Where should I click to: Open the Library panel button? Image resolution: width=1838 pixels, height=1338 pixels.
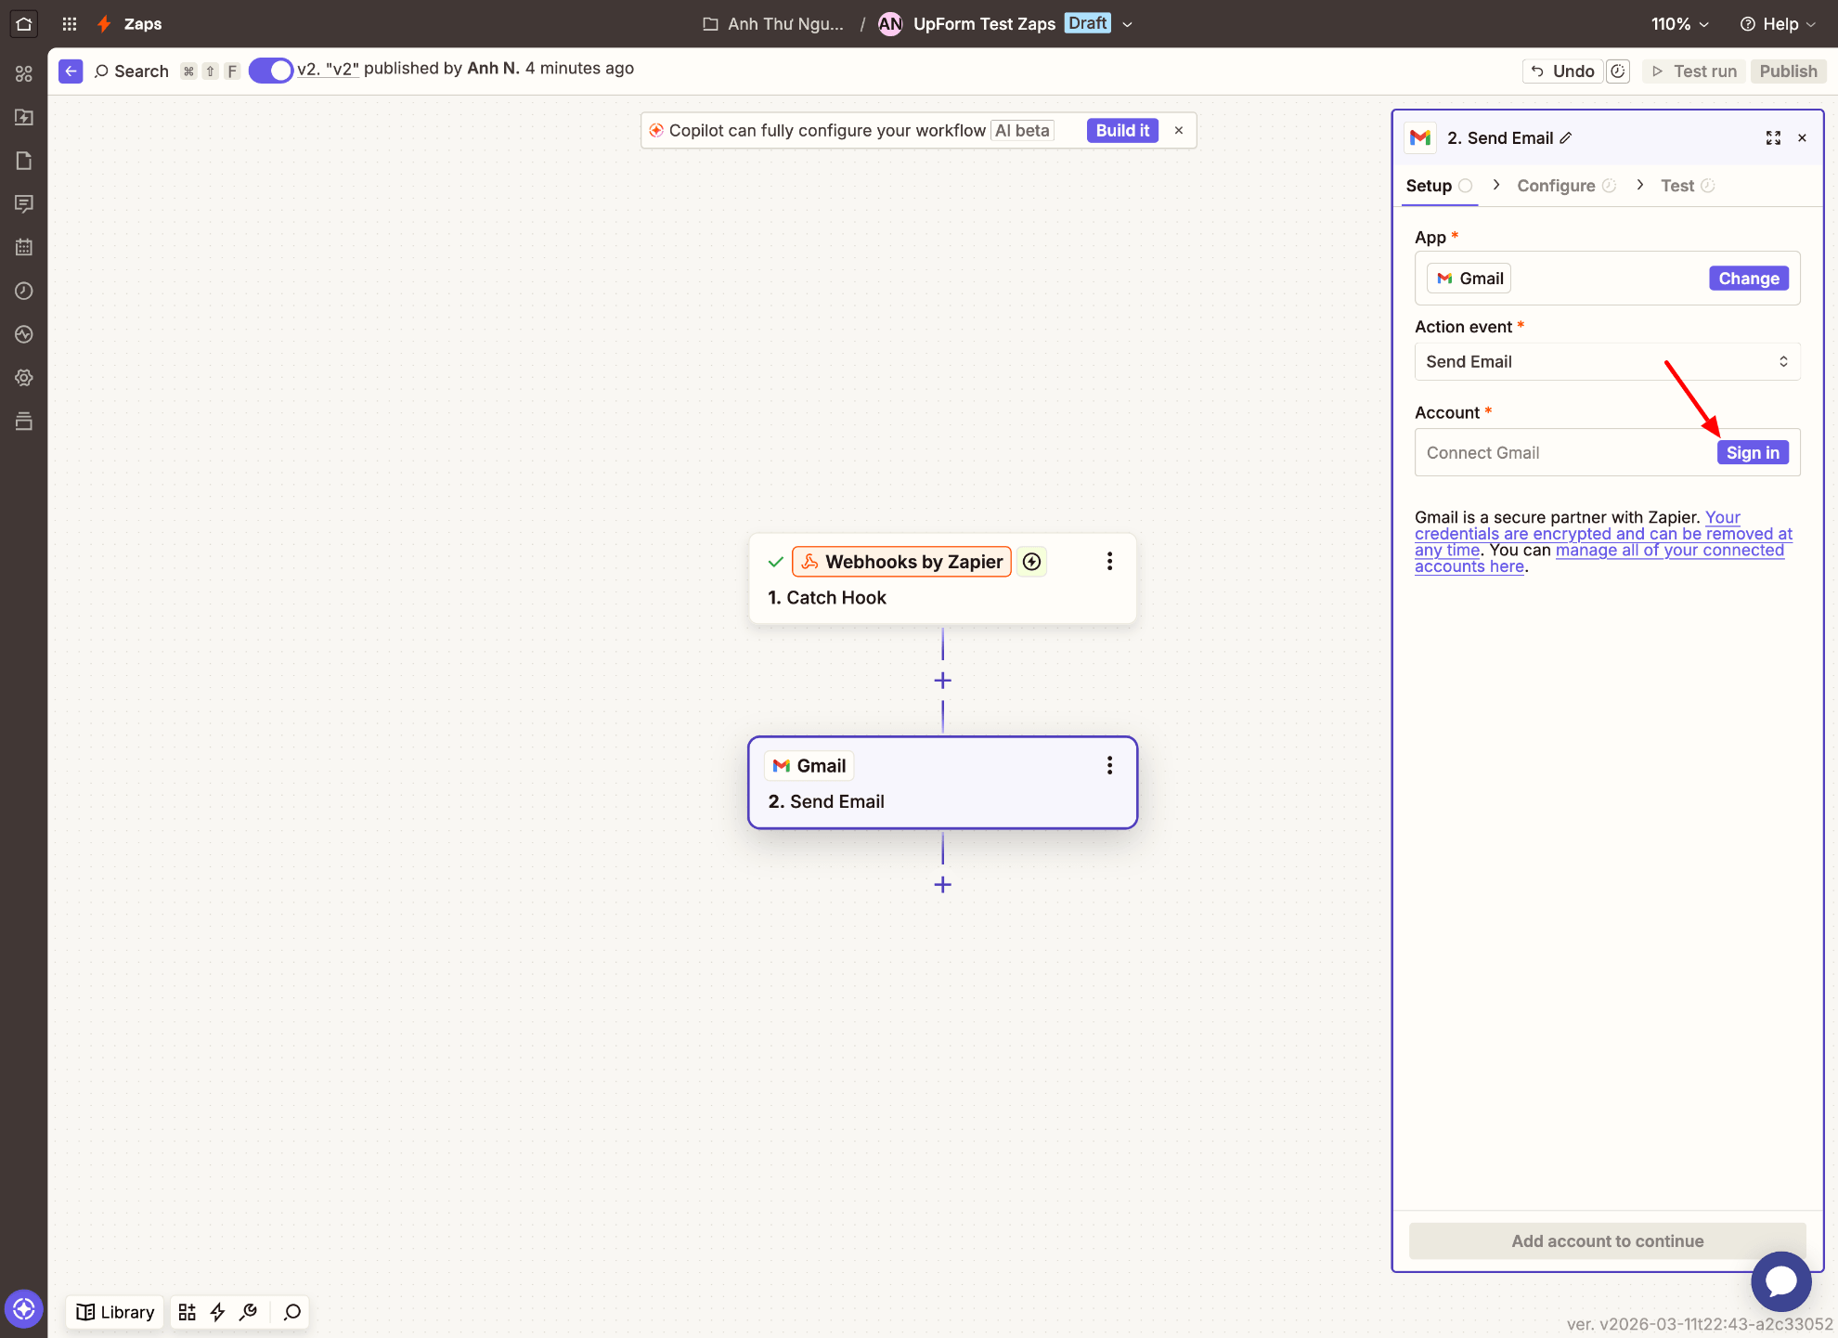pyautogui.click(x=115, y=1312)
